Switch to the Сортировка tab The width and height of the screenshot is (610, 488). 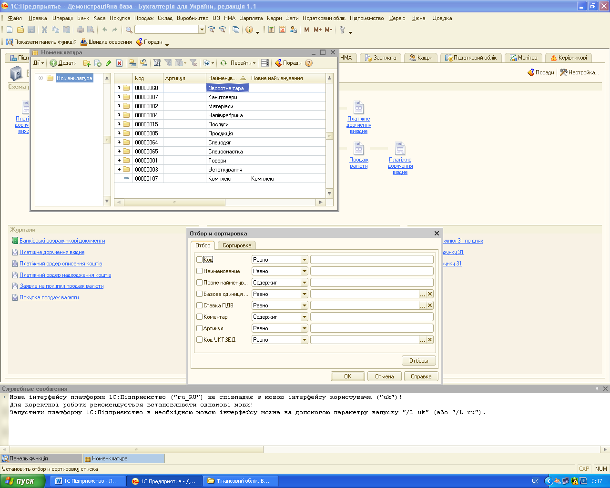point(237,245)
